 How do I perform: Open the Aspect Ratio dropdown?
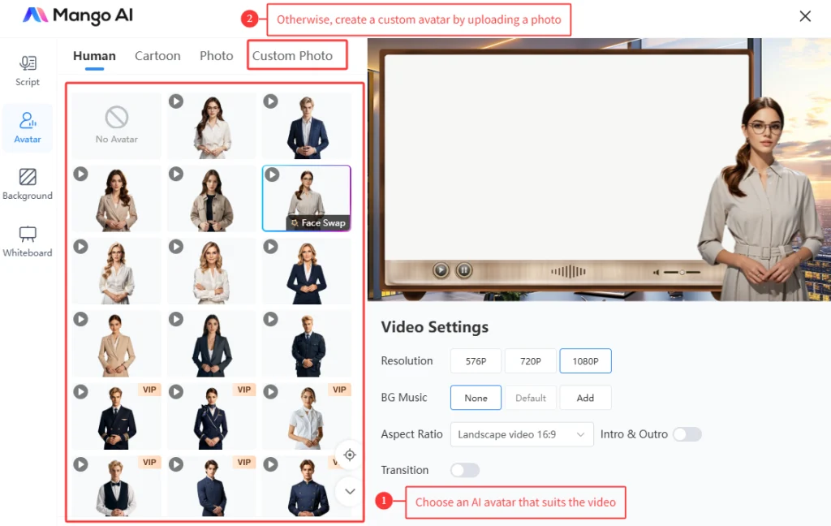(x=521, y=434)
